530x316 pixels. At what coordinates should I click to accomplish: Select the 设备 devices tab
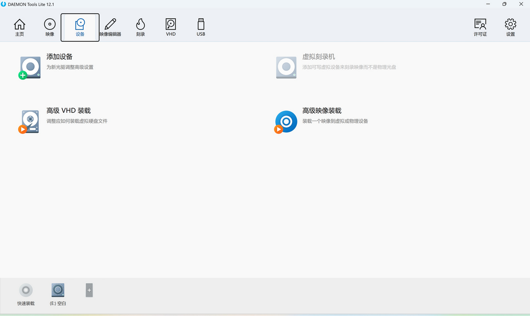(x=79, y=27)
